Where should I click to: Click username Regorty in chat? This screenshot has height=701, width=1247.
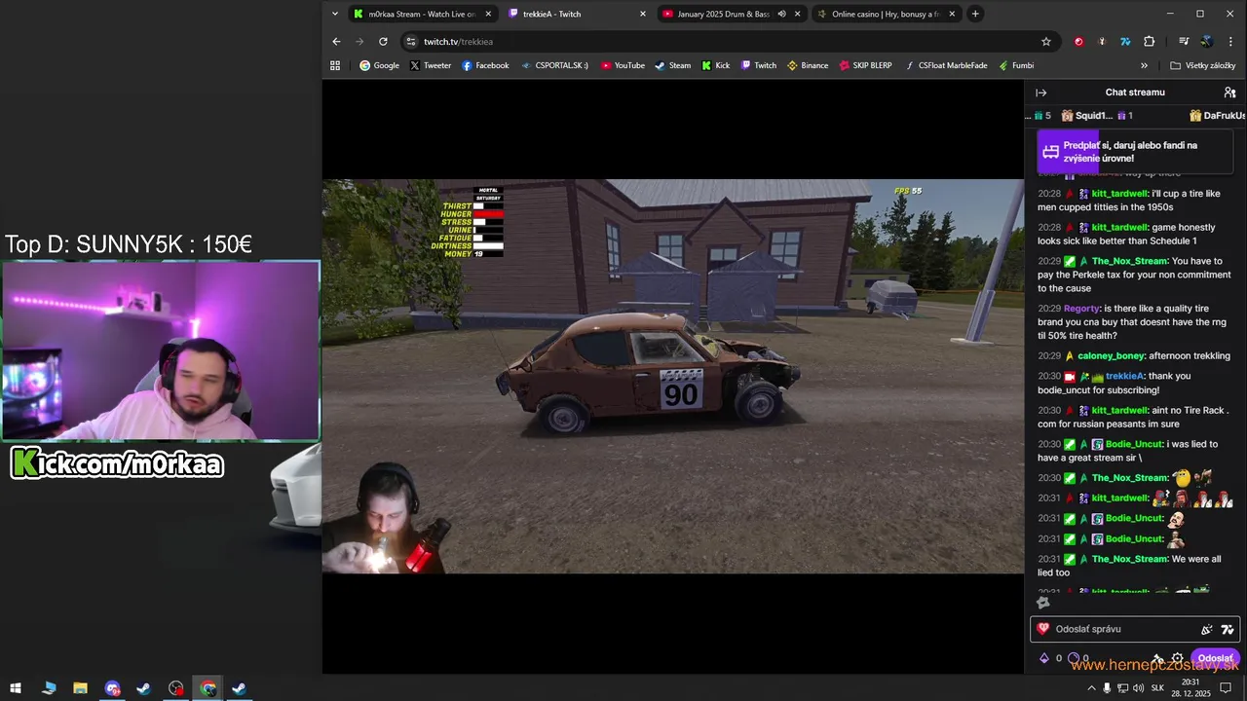pos(1081,309)
